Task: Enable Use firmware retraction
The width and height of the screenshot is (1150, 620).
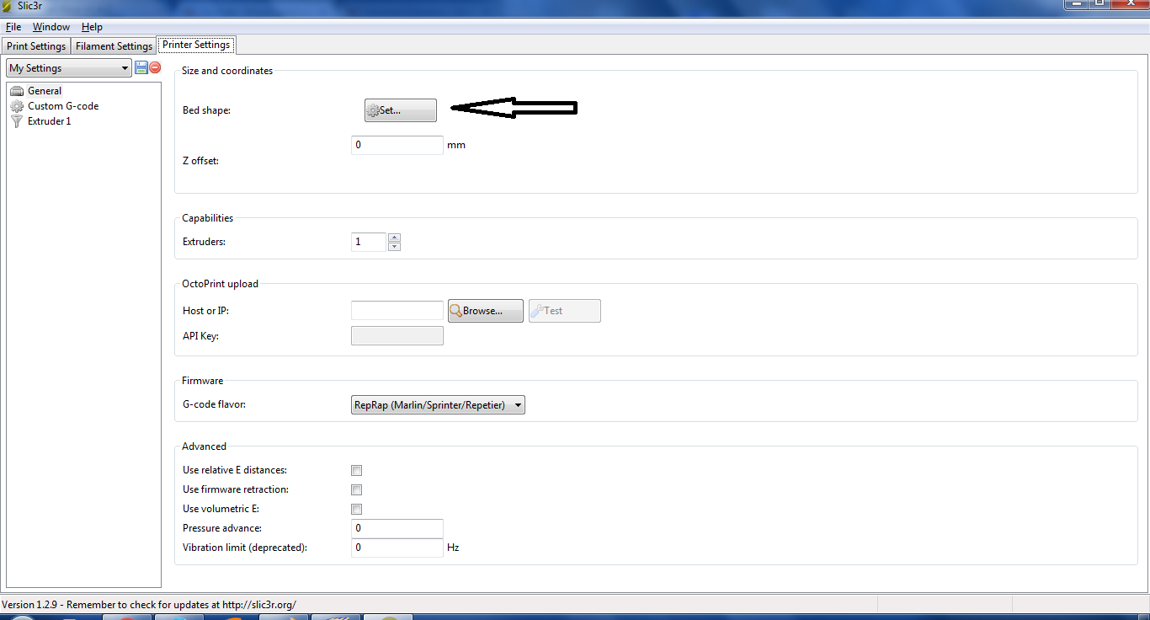Action: pos(356,490)
